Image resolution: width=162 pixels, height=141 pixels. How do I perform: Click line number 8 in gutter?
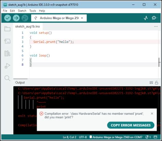point(23,65)
